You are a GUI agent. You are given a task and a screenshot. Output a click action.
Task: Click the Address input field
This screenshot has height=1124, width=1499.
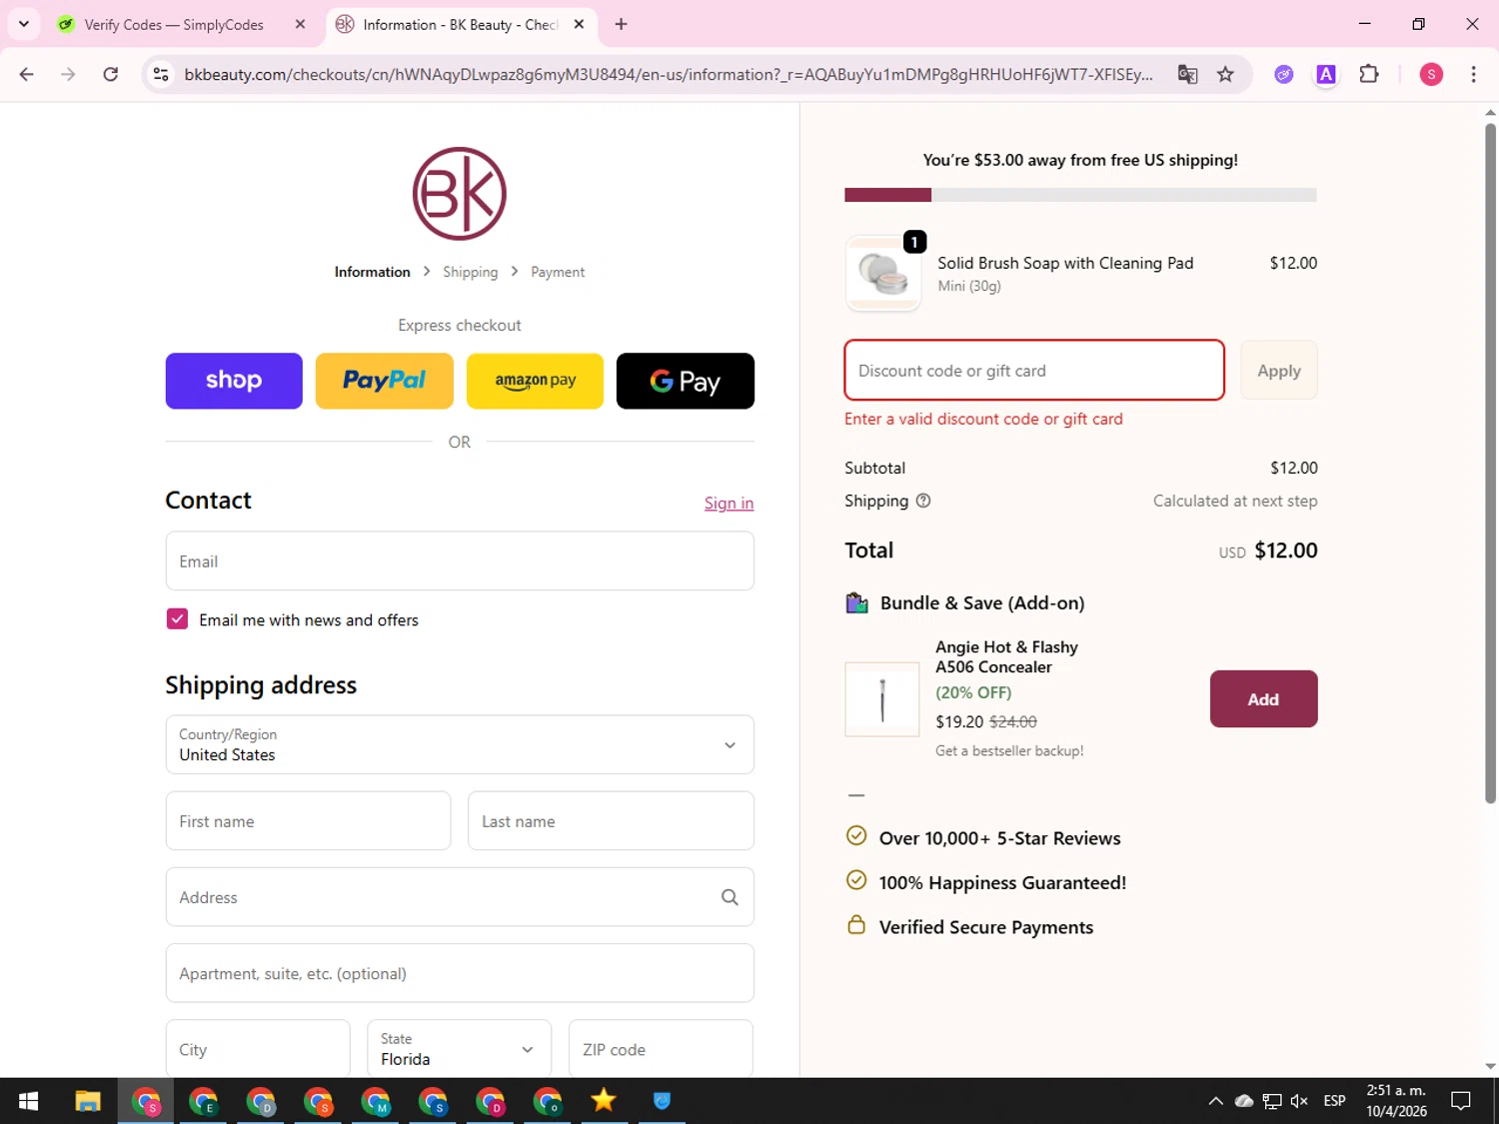[x=460, y=897]
